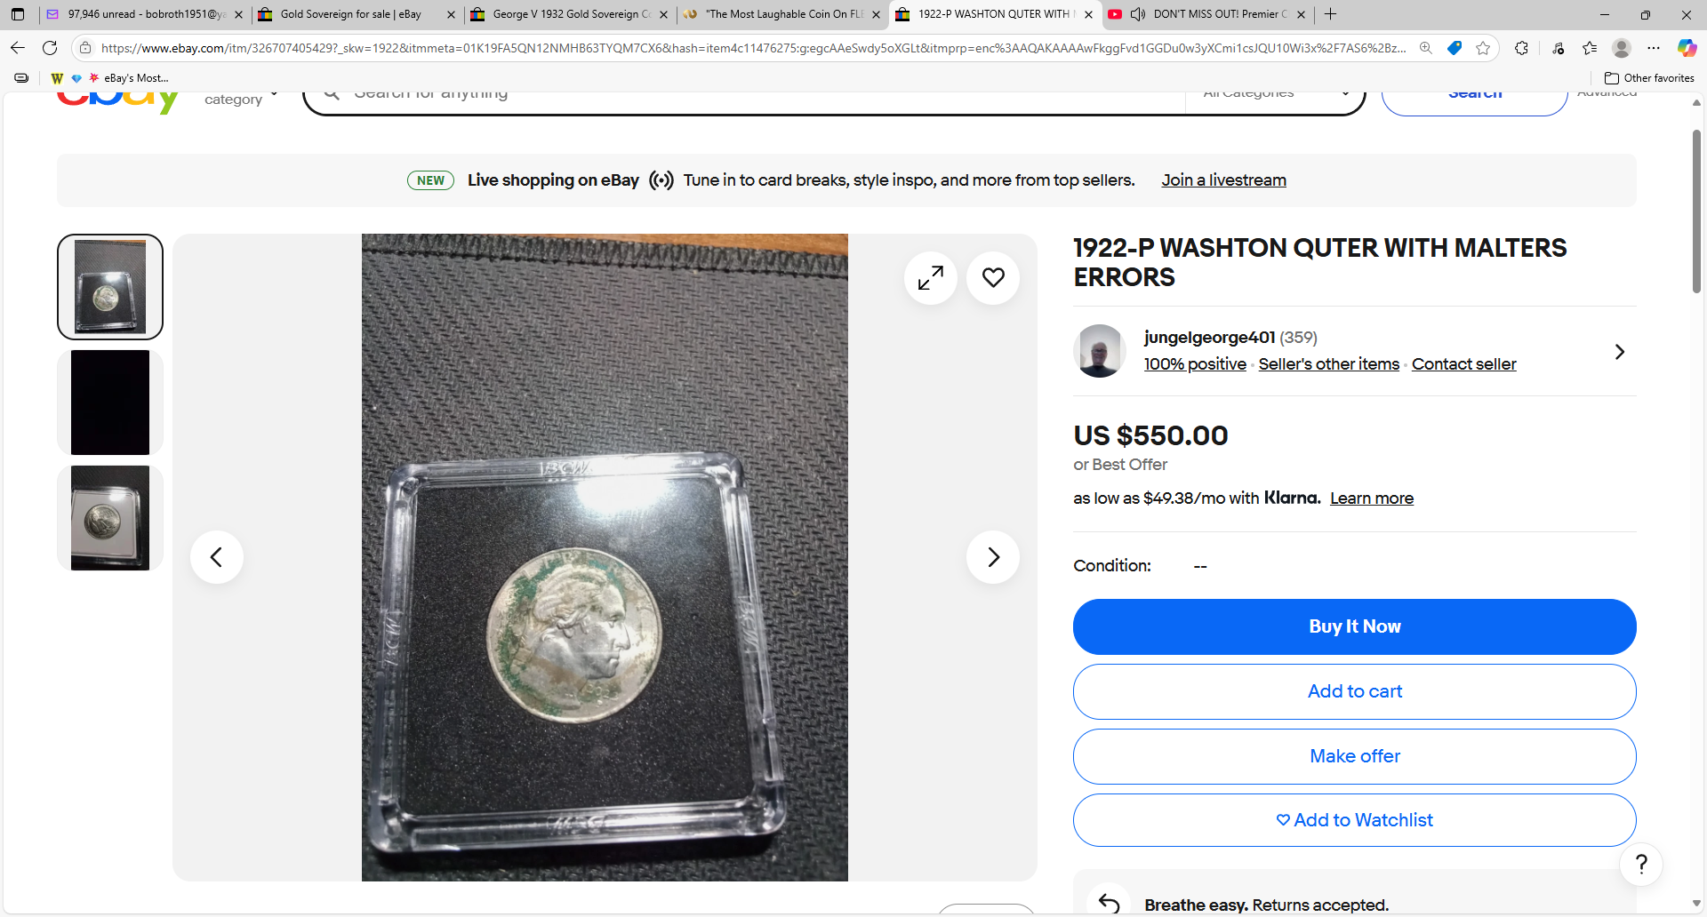Add item to watchlist with heart icon
The image size is (1707, 917).
993,278
